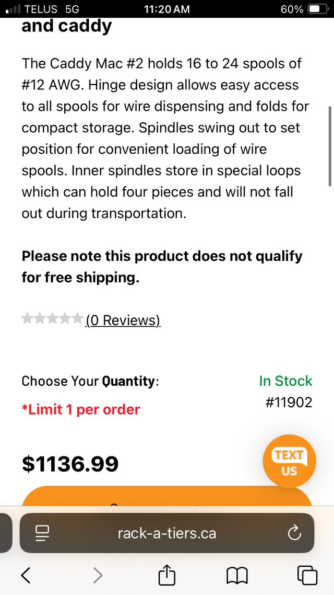
Task: Tap the green In Stock status text
Action: pyautogui.click(x=285, y=381)
